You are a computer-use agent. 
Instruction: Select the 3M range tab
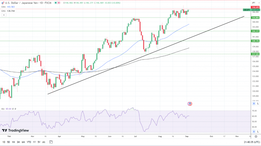point(18,142)
